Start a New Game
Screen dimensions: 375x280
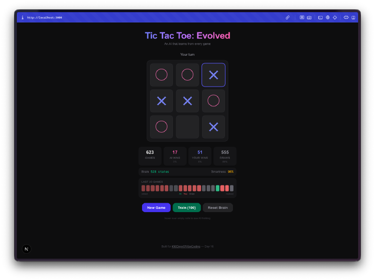[x=156, y=207]
